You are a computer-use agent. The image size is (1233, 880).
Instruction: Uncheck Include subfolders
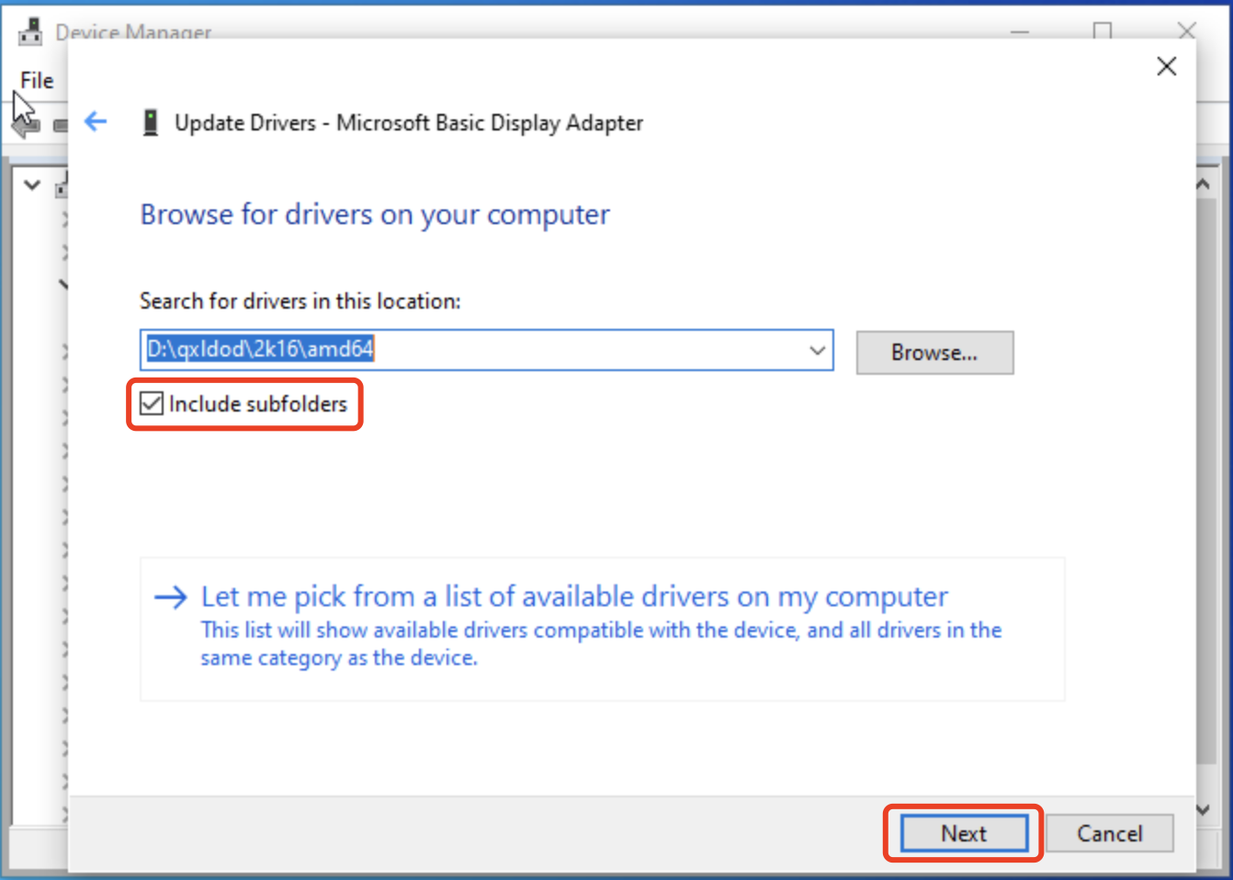tap(152, 403)
